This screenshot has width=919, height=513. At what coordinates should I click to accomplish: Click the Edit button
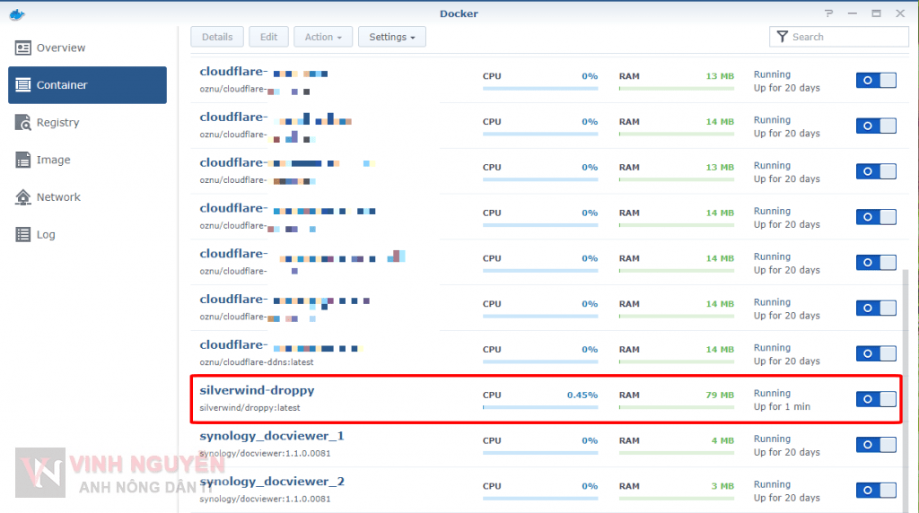pyautogui.click(x=268, y=37)
